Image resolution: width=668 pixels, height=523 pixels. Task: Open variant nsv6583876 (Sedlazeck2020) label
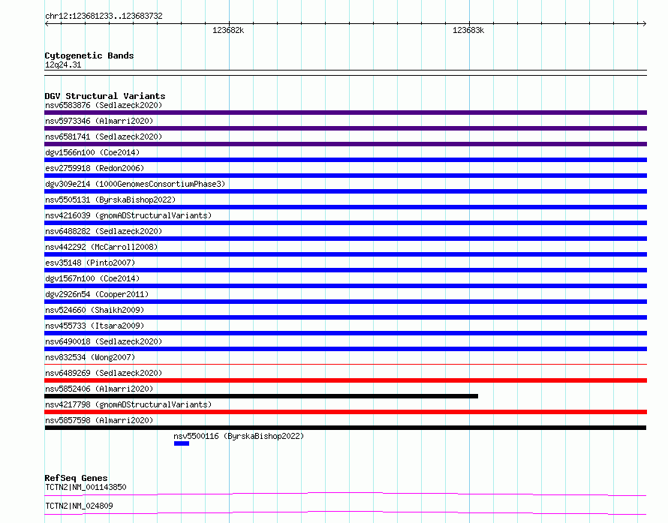click(104, 105)
